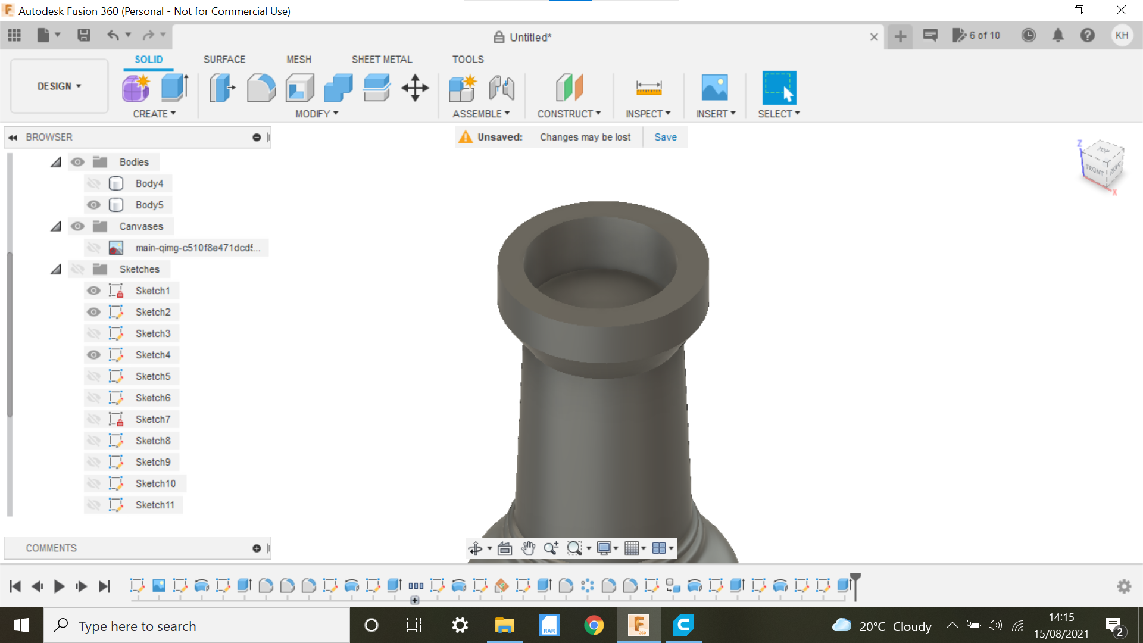Screen dimensions: 1143x643
Task: Hide Sketch4 with its eye icon
Action: (x=93, y=355)
